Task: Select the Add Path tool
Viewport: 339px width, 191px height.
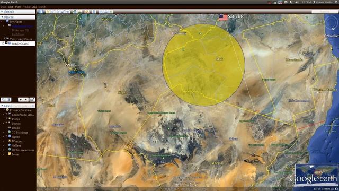Action: coord(58,12)
